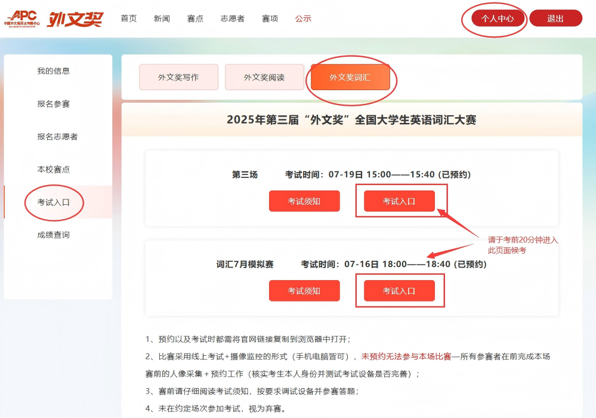Select 志愿者 in the top menu

pos(232,19)
